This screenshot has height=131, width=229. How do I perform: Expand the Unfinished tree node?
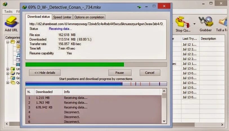click(x=8, y=69)
